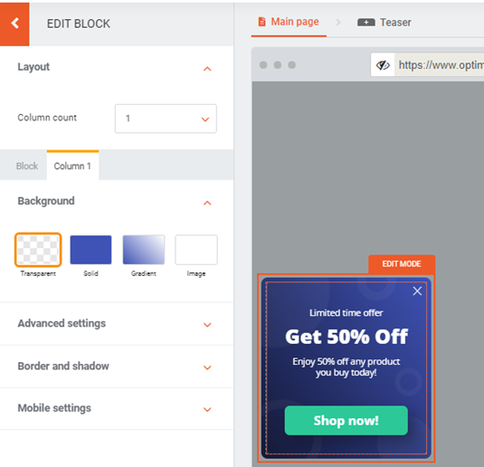This screenshot has height=467, width=484.
Task: Expand Border and shadow section
Action: tap(117, 367)
